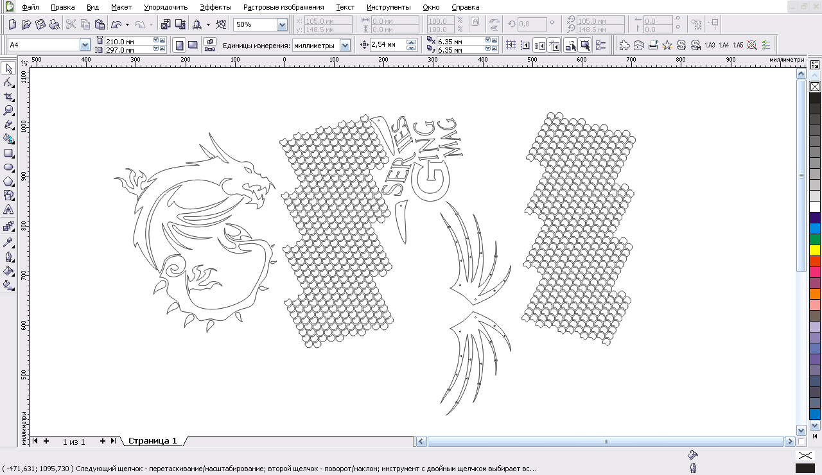Select the Polygon tool

9,181
